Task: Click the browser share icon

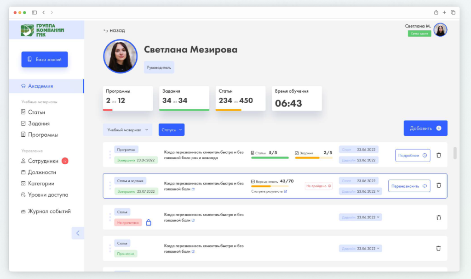Action: (x=436, y=12)
